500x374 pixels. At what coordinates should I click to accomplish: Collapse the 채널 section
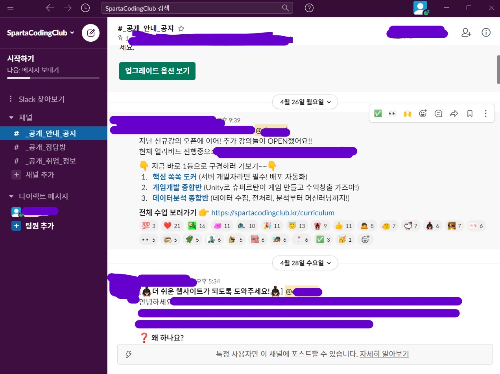tap(11, 117)
